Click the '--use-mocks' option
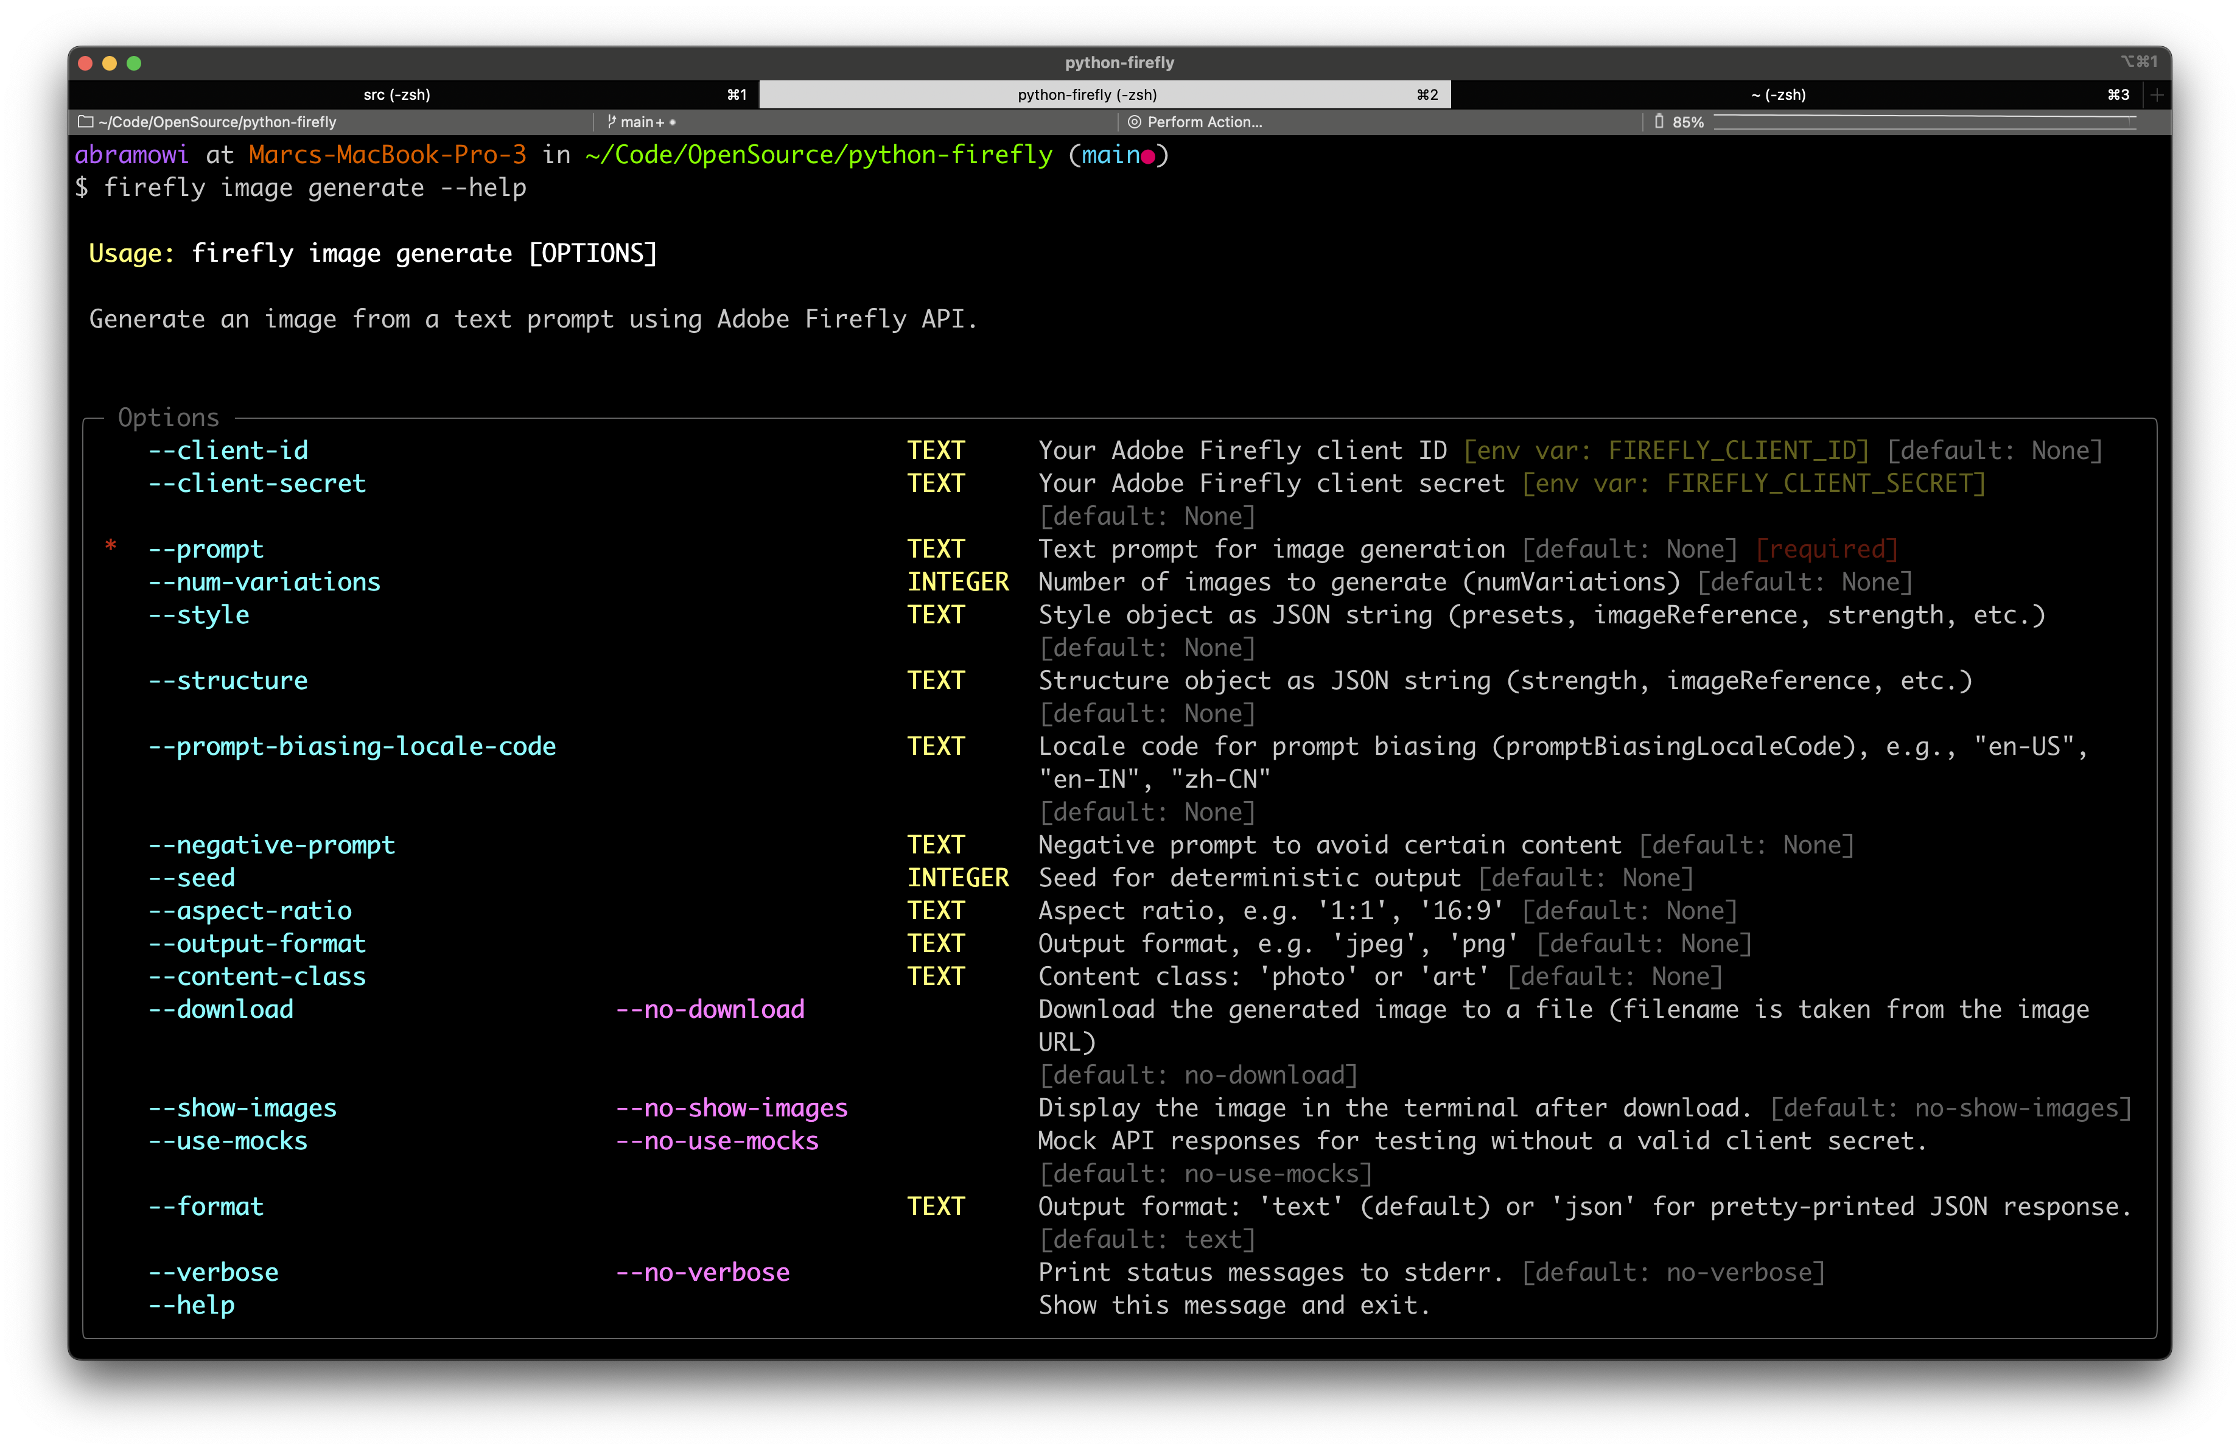The height and width of the screenshot is (1450, 2240). pyautogui.click(x=228, y=1141)
